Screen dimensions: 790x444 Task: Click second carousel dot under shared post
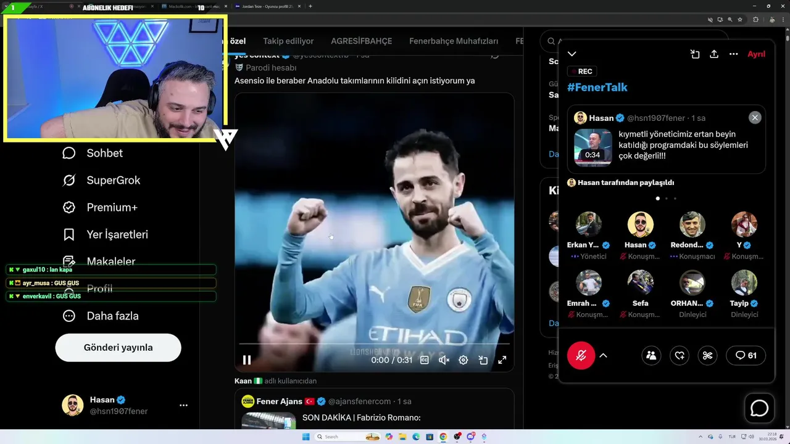pos(667,199)
